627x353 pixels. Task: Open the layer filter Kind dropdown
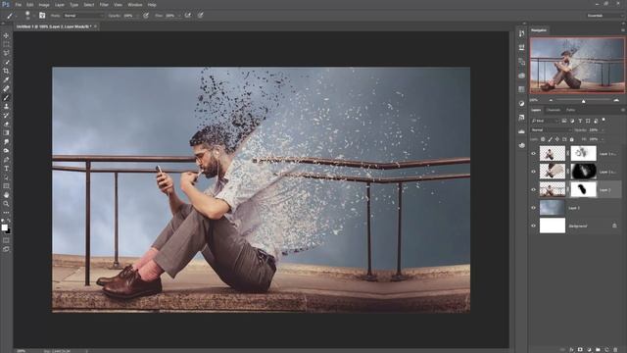tap(545, 121)
